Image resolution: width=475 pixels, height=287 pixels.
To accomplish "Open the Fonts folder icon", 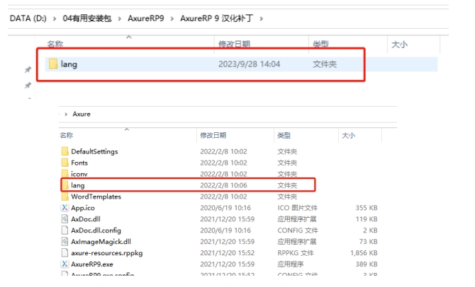I will coord(65,163).
